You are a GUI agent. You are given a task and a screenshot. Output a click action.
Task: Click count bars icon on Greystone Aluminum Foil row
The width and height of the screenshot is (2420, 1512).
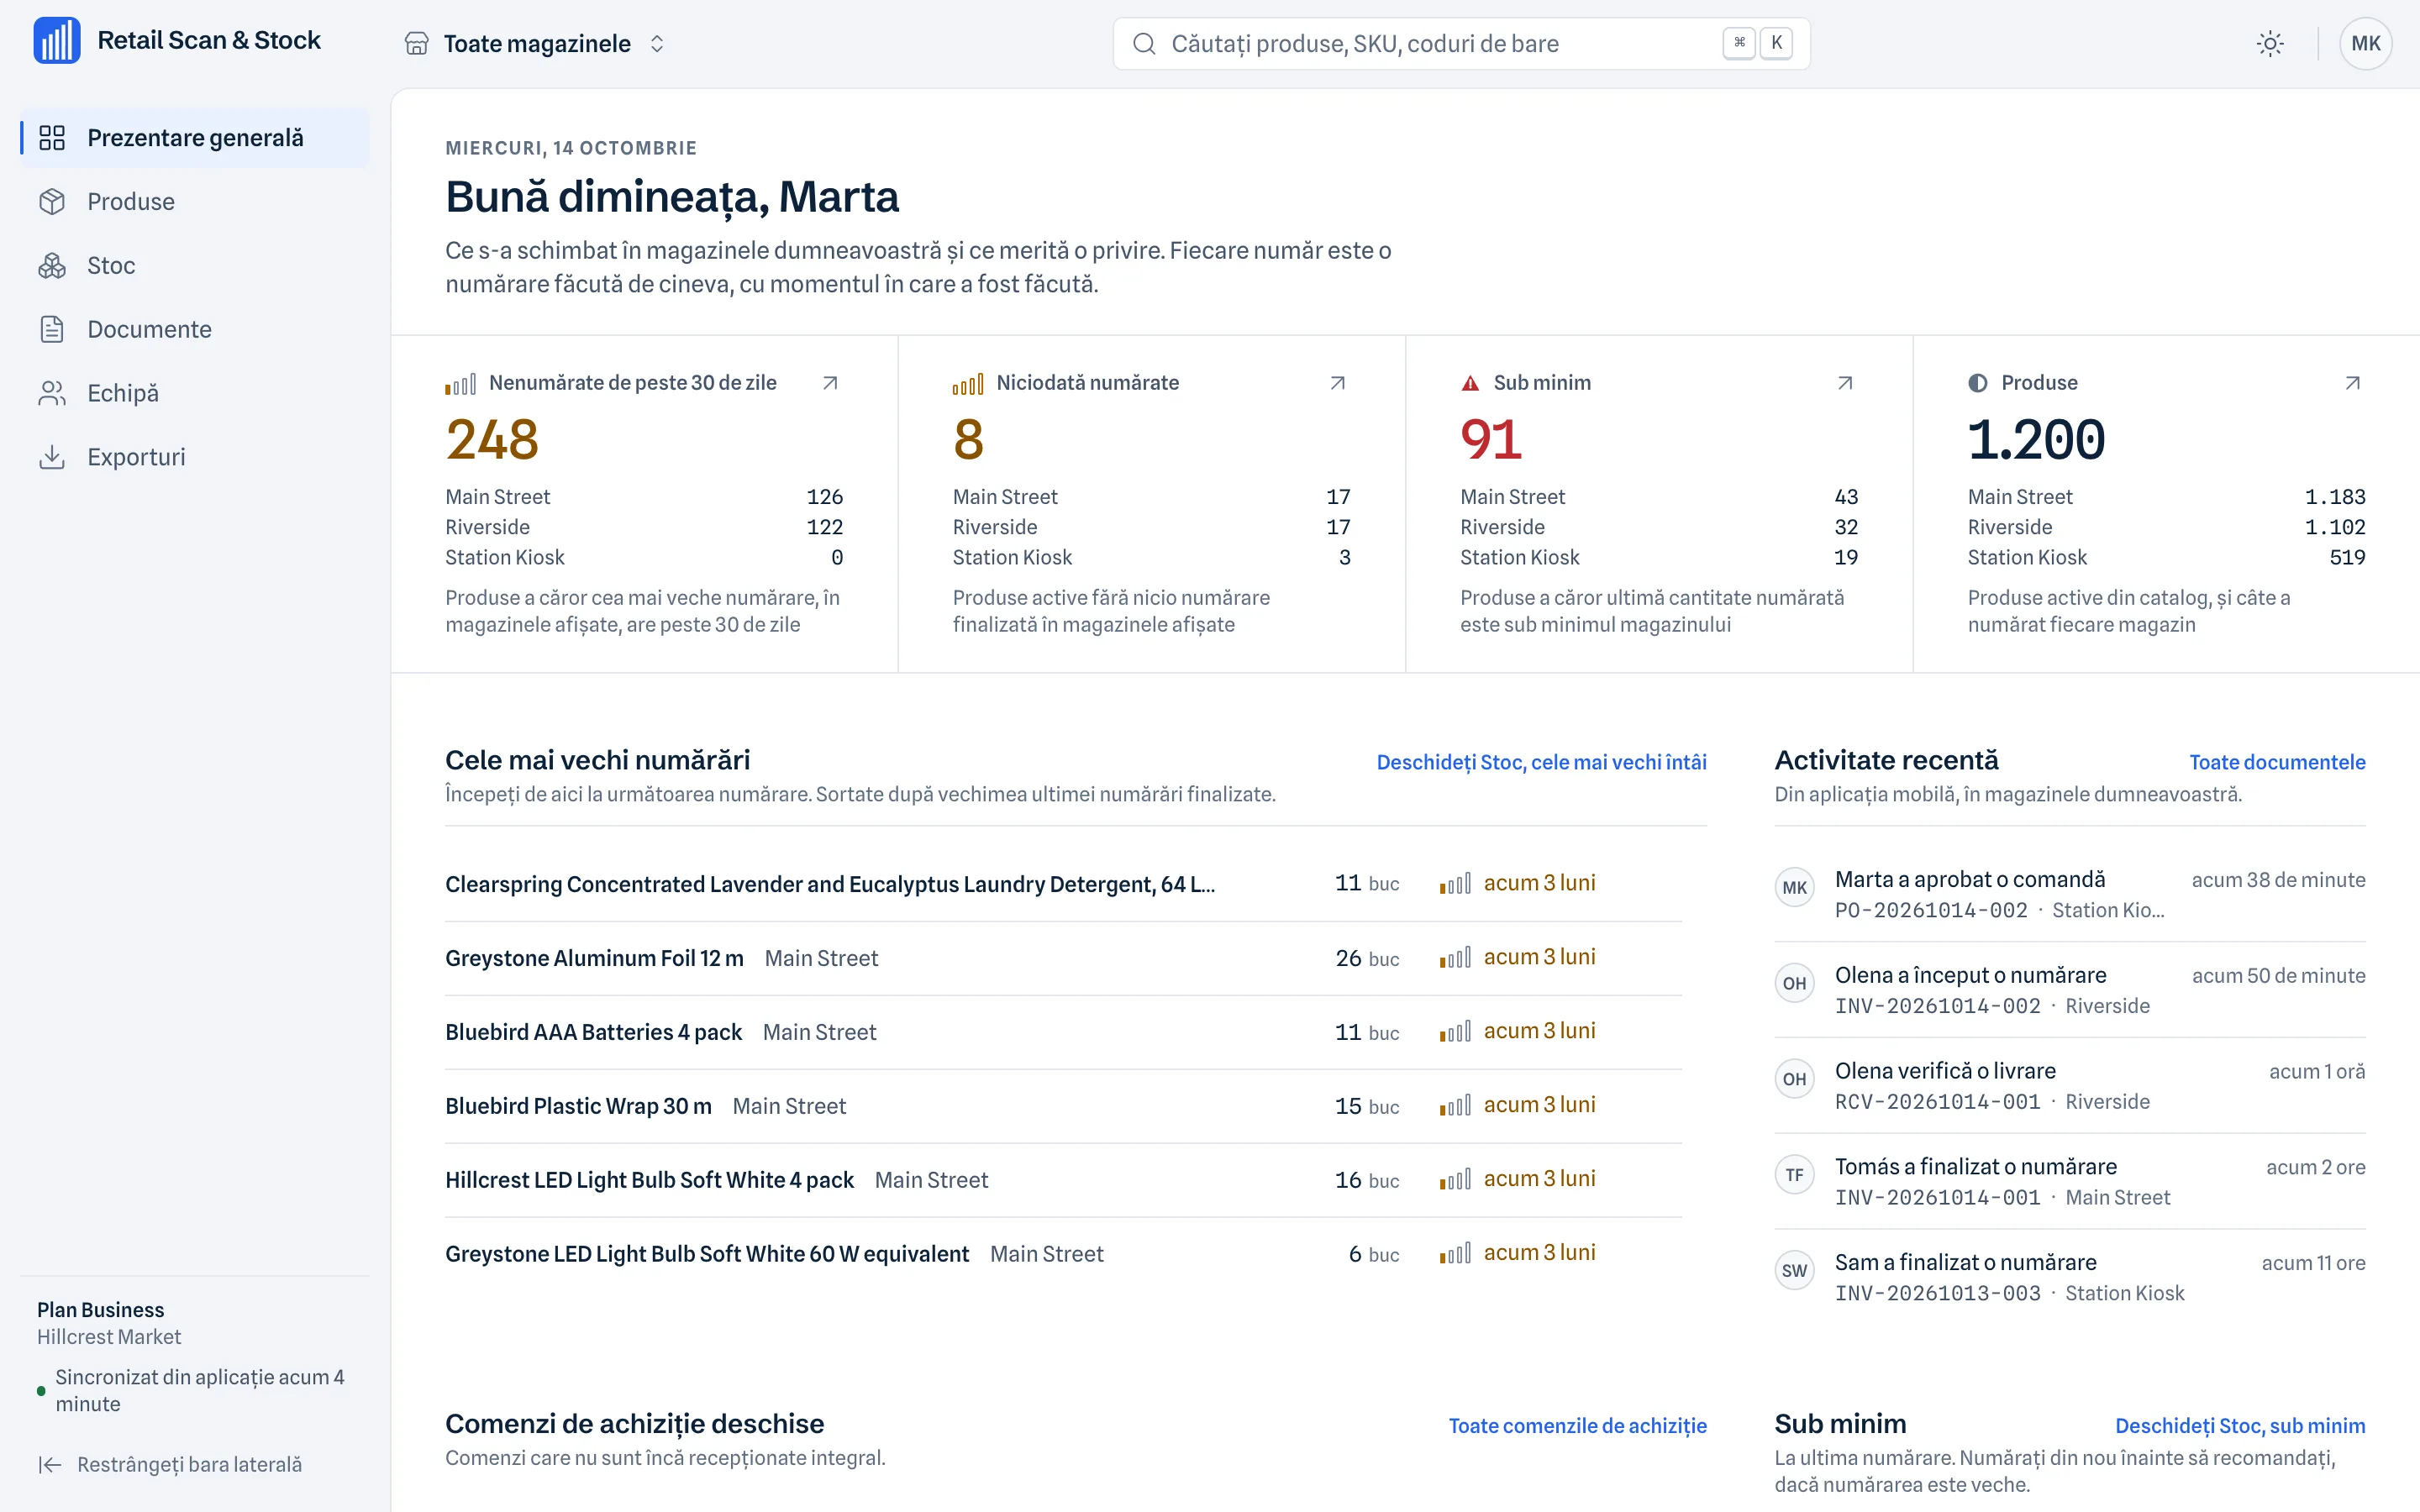click(x=1455, y=958)
